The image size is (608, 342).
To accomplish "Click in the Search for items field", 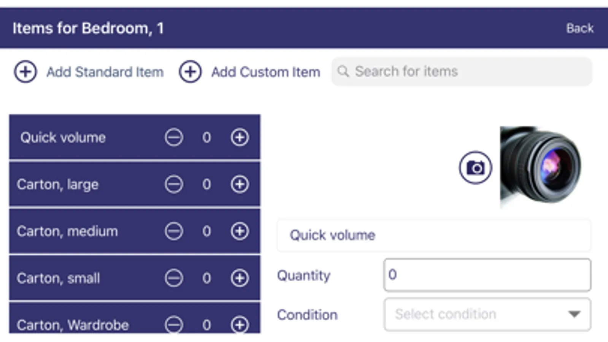I will tap(468, 71).
